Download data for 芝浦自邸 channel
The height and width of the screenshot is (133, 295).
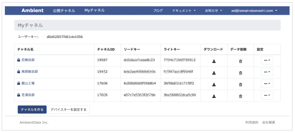point(214,96)
